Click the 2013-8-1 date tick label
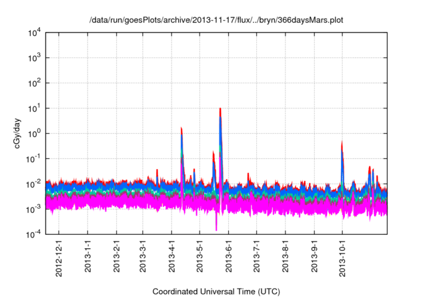Viewport: 427px width, 298px height. [x=284, y=259]
